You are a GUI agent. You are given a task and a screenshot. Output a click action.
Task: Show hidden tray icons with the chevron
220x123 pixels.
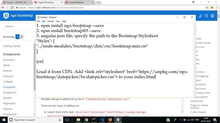pos(181,120)
